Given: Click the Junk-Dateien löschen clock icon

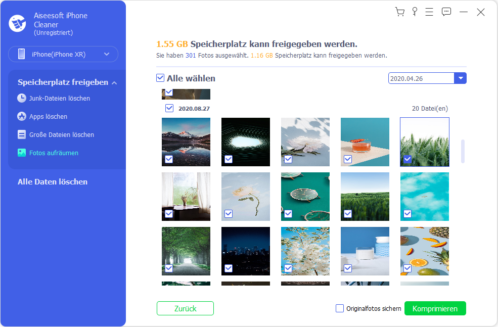Looking at the screenshot, I should pyautogui.click(x=22, y=98).
